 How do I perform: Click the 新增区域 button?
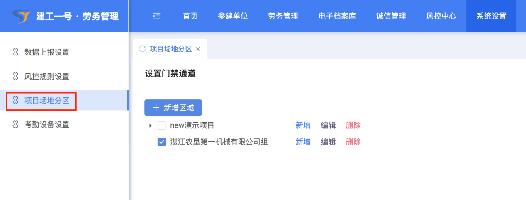coord(173,108)
